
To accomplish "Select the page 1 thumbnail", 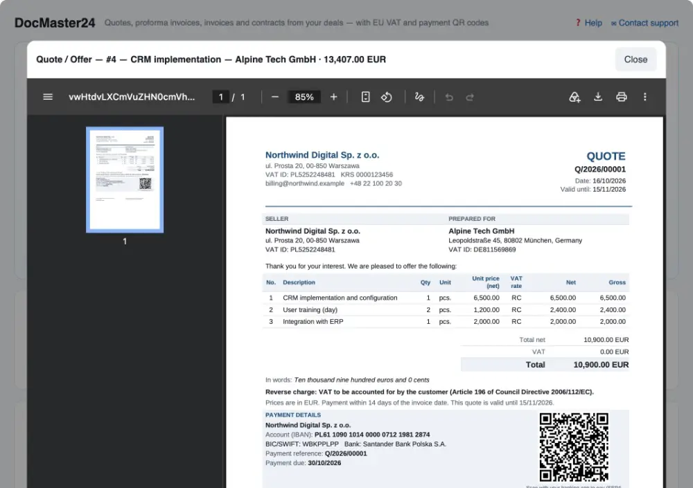I will (x=125, y=180).
